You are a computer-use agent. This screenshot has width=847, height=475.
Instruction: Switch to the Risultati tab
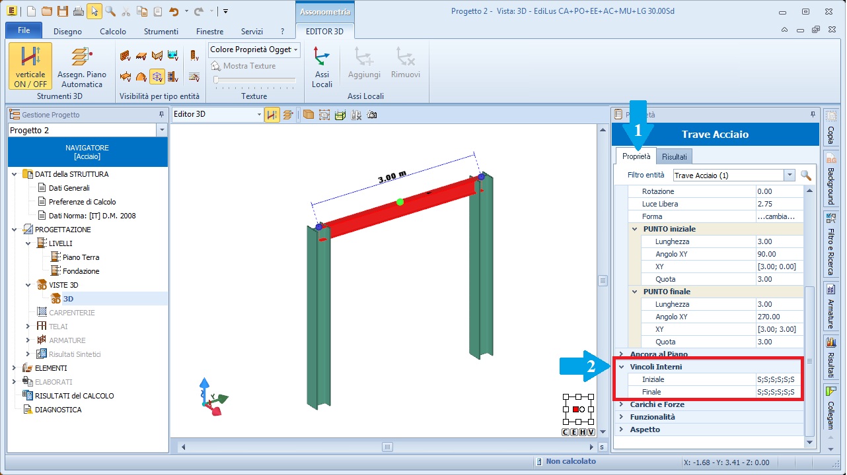pyautogui.click(x=674, y=156)
